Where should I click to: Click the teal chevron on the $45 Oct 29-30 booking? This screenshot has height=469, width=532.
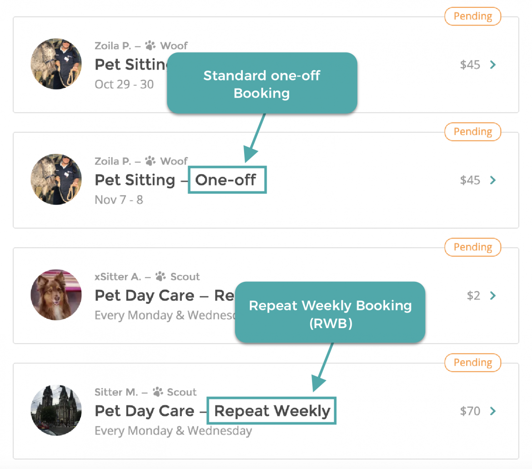493,65
